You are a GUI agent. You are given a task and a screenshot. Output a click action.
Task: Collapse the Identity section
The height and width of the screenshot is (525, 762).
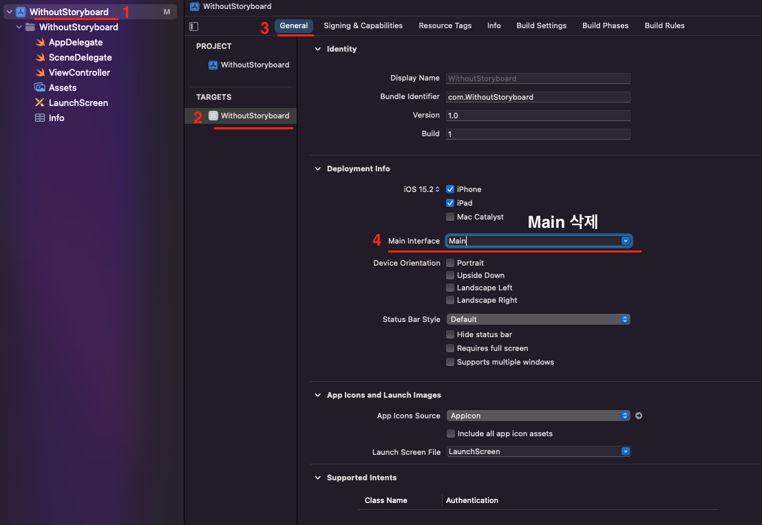pyautogui.click(x=318, y=49)
